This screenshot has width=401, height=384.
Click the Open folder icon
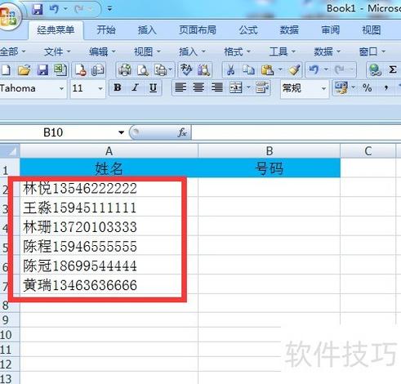coord(25,70)
